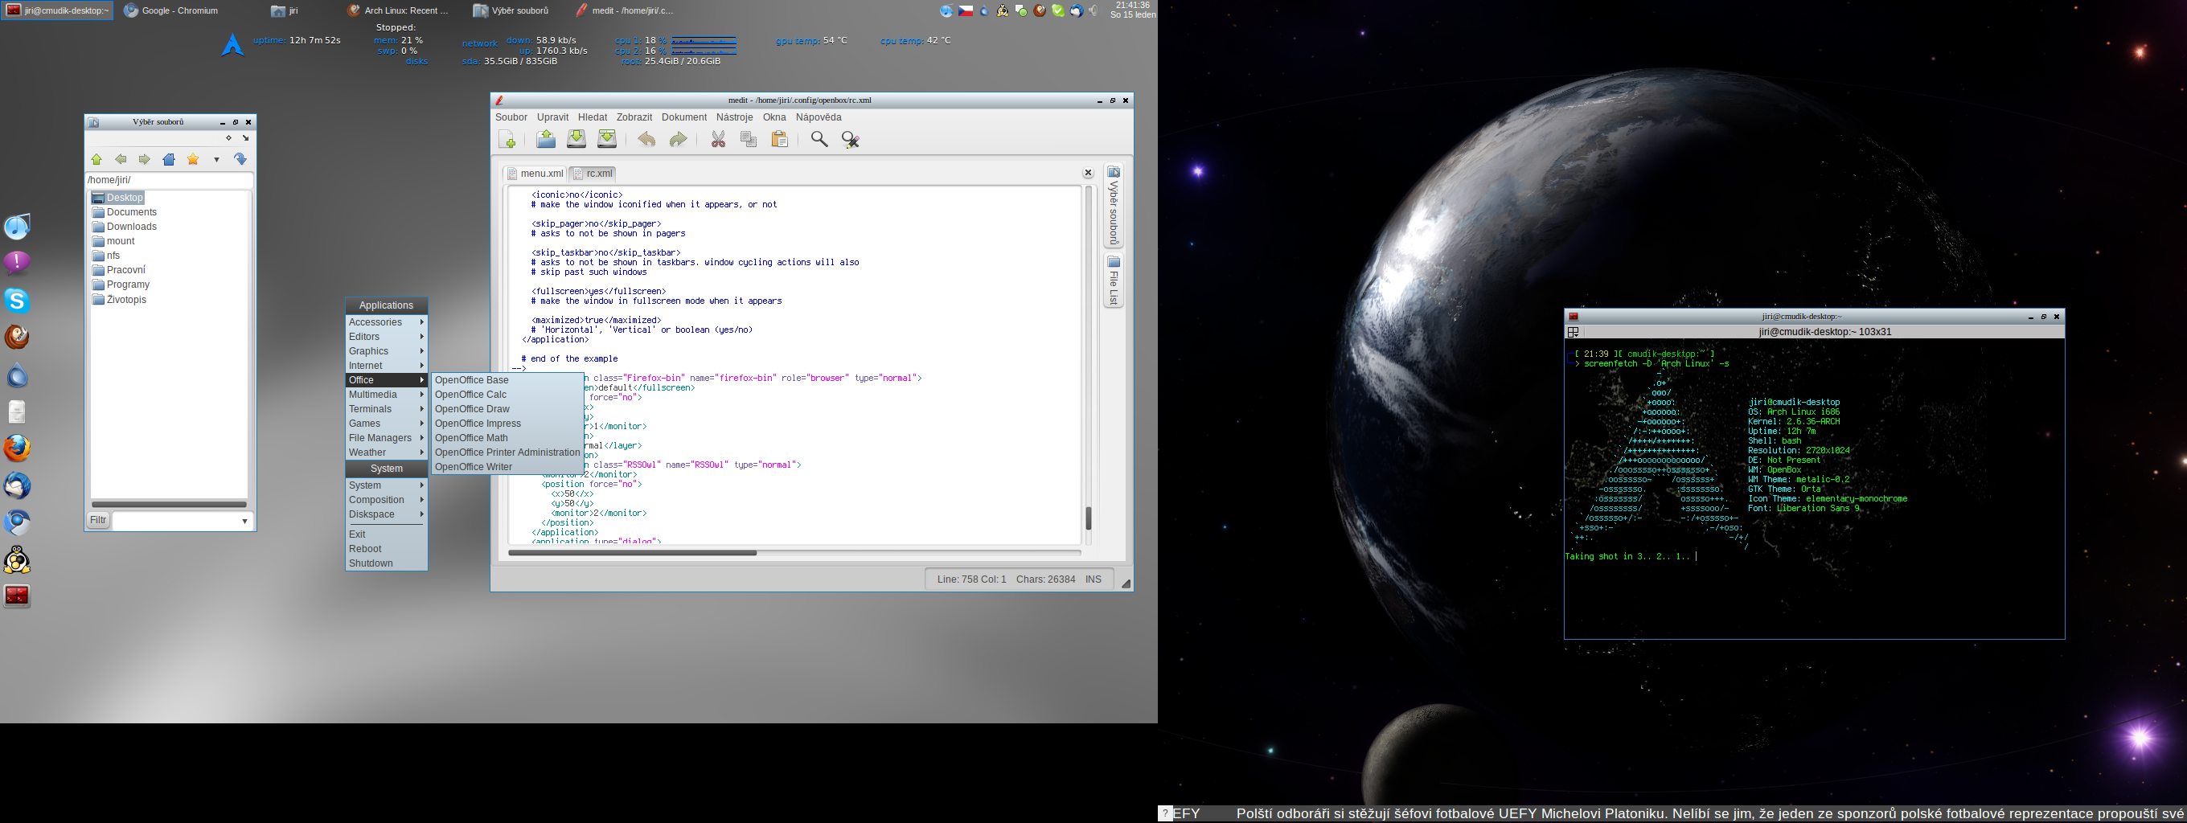Viewport: 2187px width, 823px height.
Task: Open the Nástroje menu in medit
Action: click(x=734, y=117)
